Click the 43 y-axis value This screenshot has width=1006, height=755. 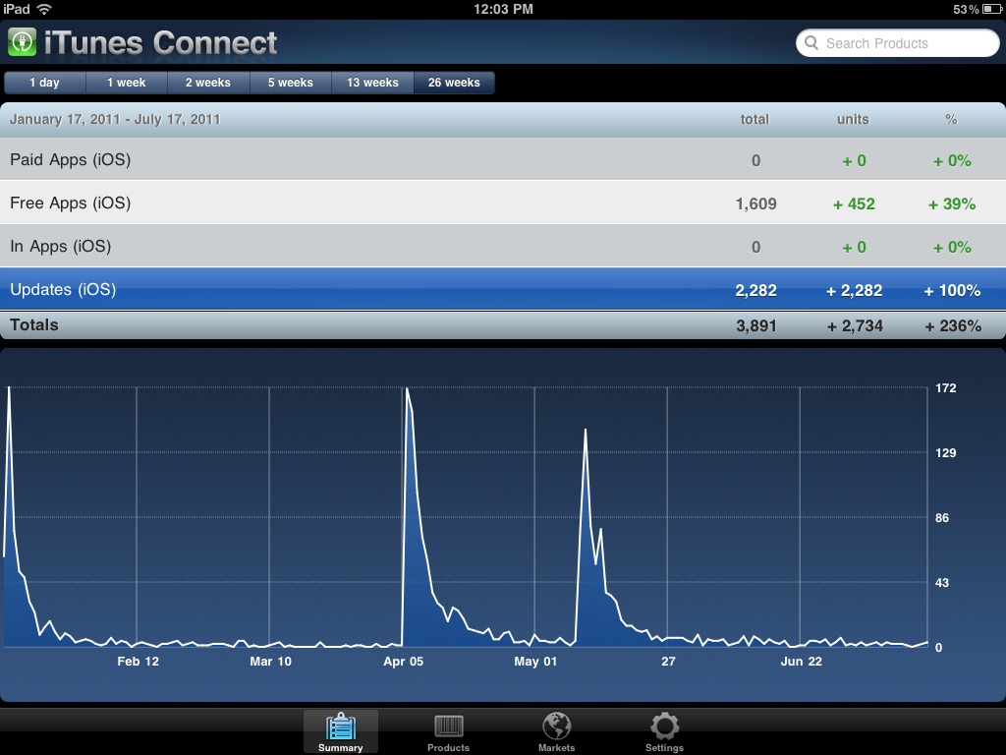click(942, 582)
